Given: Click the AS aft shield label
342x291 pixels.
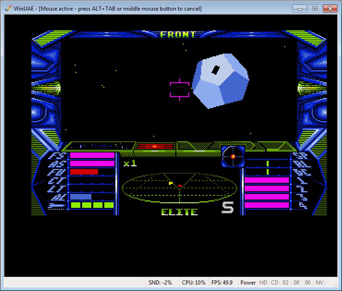Looking at the screenshot, I should point(57,164).
